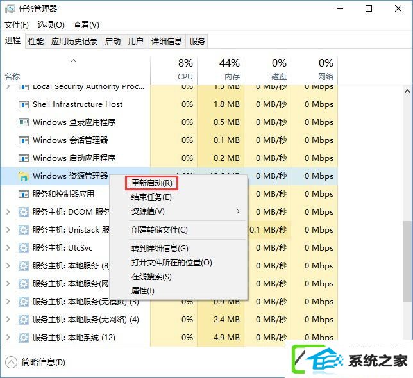Click the gear icon of 服务主机: 本地服务 (8)
This screenshot has height=378, width=413.
tap(24, 266)
